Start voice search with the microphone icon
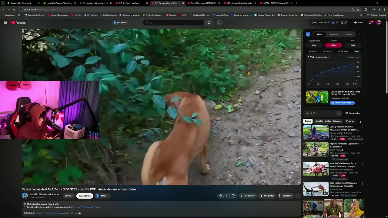Image resolution: width=388 pixels, height=218 pixels. tap(219, 22)
